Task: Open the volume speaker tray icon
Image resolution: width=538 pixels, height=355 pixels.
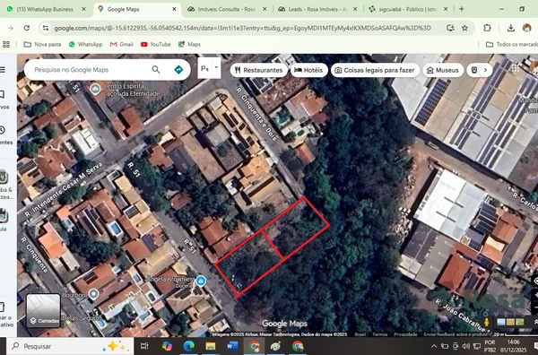Action: pyautogui.click(x=466, y=346)
